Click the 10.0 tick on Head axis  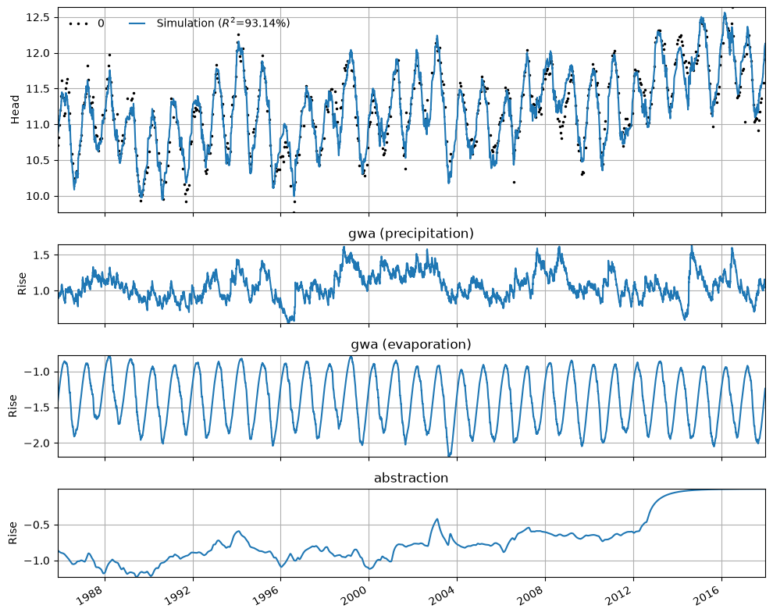pyautogui.click(x=38, y=196)
